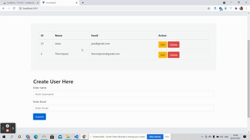250x140 pixels.
Task: Expand the Screencastify recorder panel arrow
Action: coord(13,128)
